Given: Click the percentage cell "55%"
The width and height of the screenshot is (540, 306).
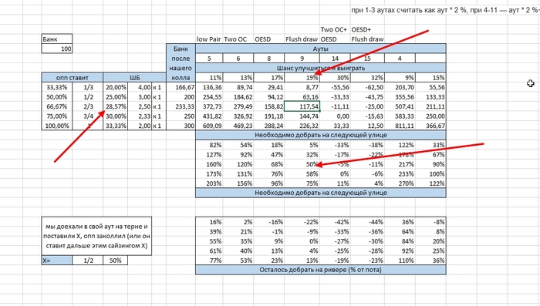Looking at the screenshot, I should point(209,241).
